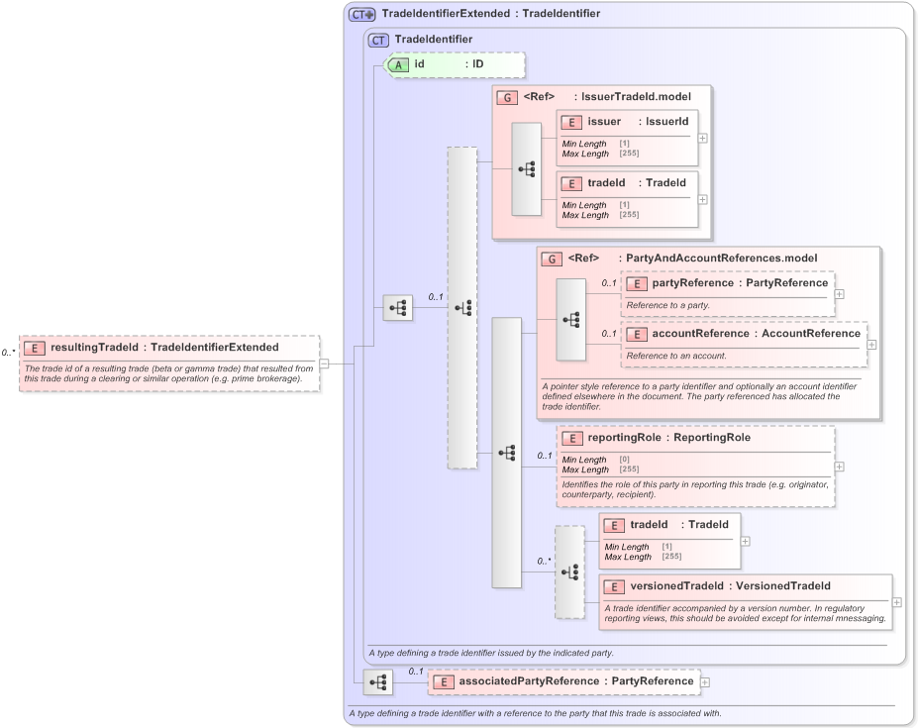
Task: Expand the partyReference element
Action: (839, 294)
